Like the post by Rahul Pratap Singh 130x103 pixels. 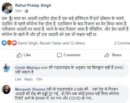(24, 55)
